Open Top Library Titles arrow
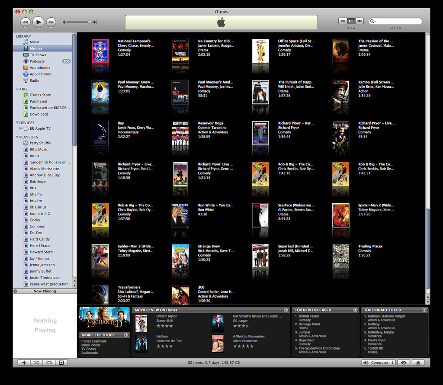The width and height of the screenshot is (443, 385). [x=424, y=310]
